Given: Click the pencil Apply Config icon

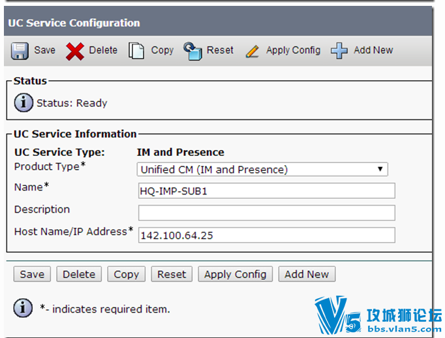Looking at the screenshot, I should click(253, 52).
